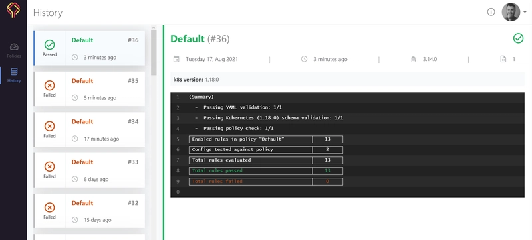Click the Total rules passed row
The width and height of the screenshot is (532, 240).
(265, 170)
